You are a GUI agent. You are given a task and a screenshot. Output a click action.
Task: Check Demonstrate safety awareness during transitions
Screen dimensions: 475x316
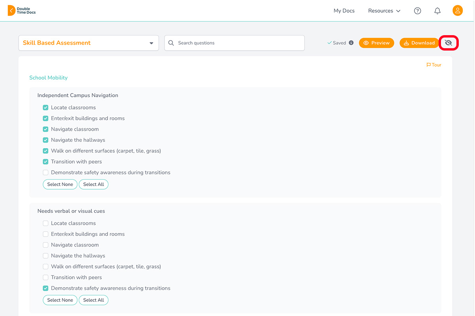tap(45, 172)
